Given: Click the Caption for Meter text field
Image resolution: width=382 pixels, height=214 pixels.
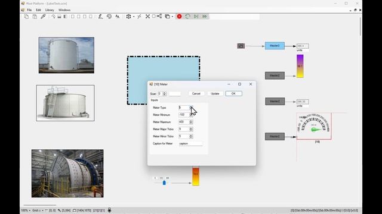Looking at the screenshot, I should pos(190,144).
